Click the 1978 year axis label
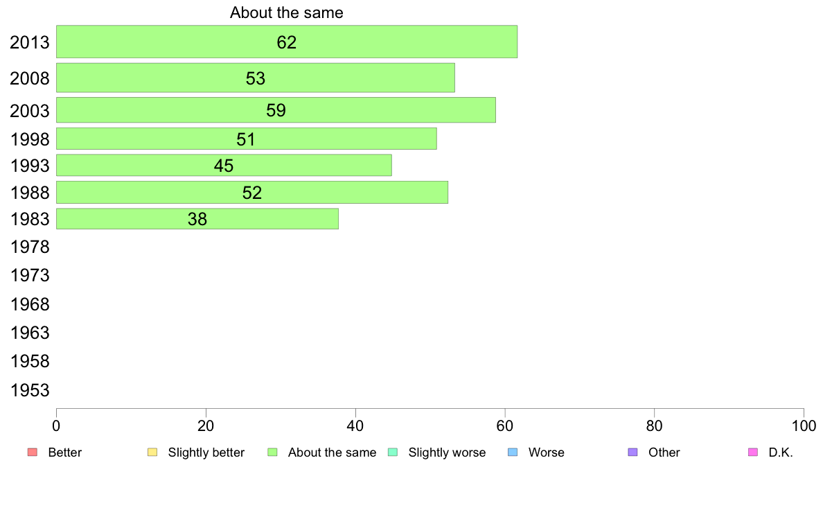Viewport: 823px width, 510px height. 30,247
